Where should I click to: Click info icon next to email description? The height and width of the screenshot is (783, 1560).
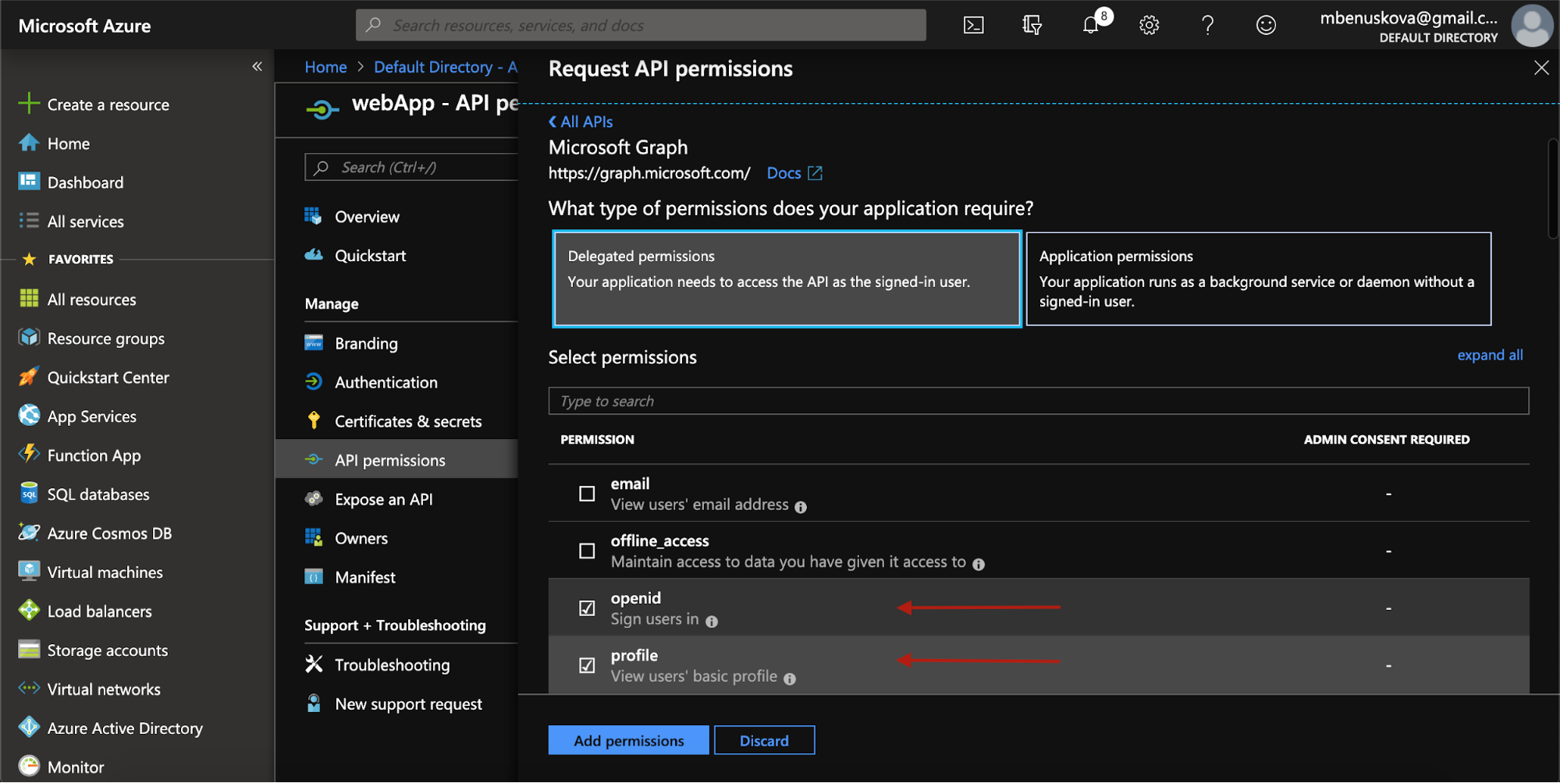(801, 507)
